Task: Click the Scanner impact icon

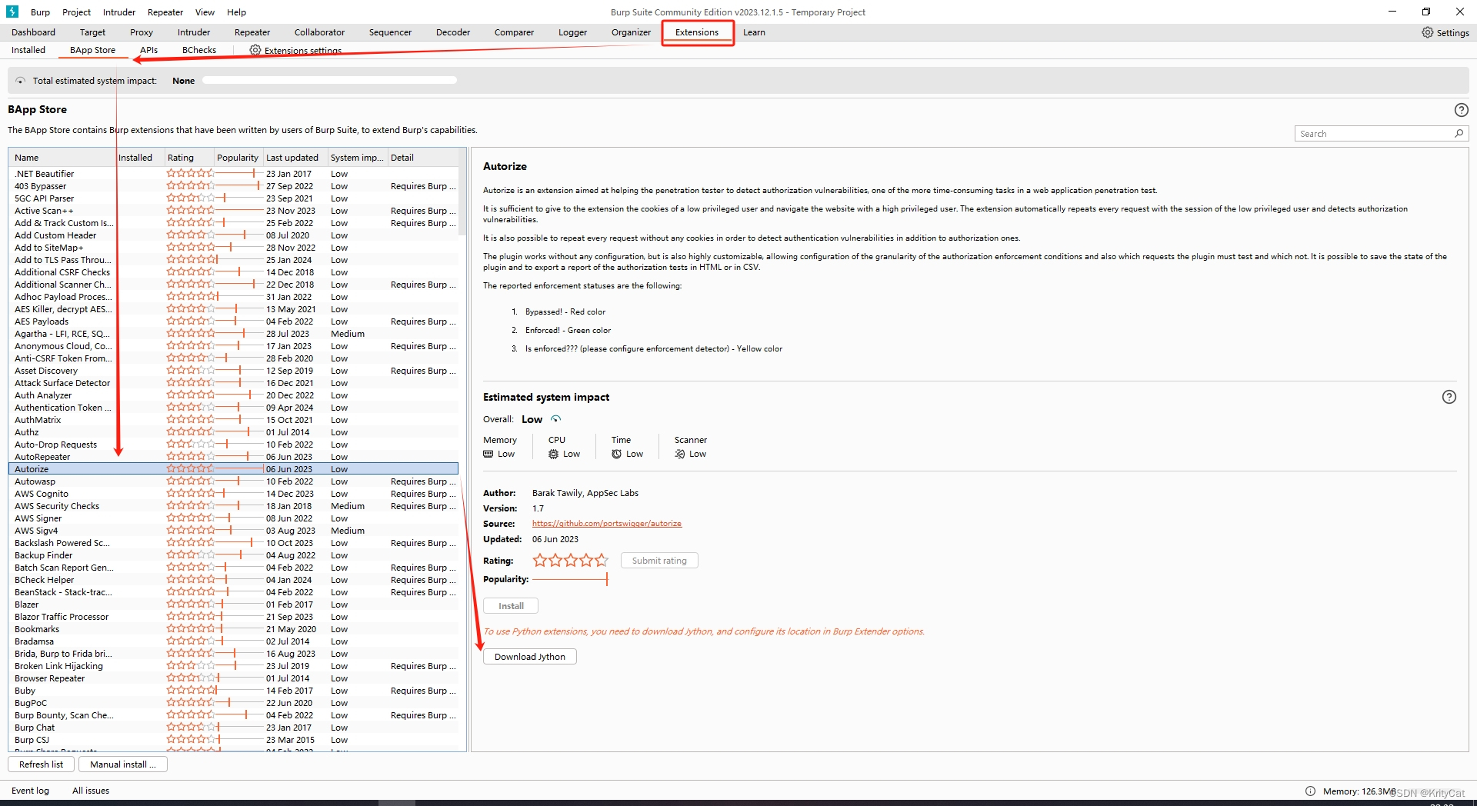Action: coord(679,454)
